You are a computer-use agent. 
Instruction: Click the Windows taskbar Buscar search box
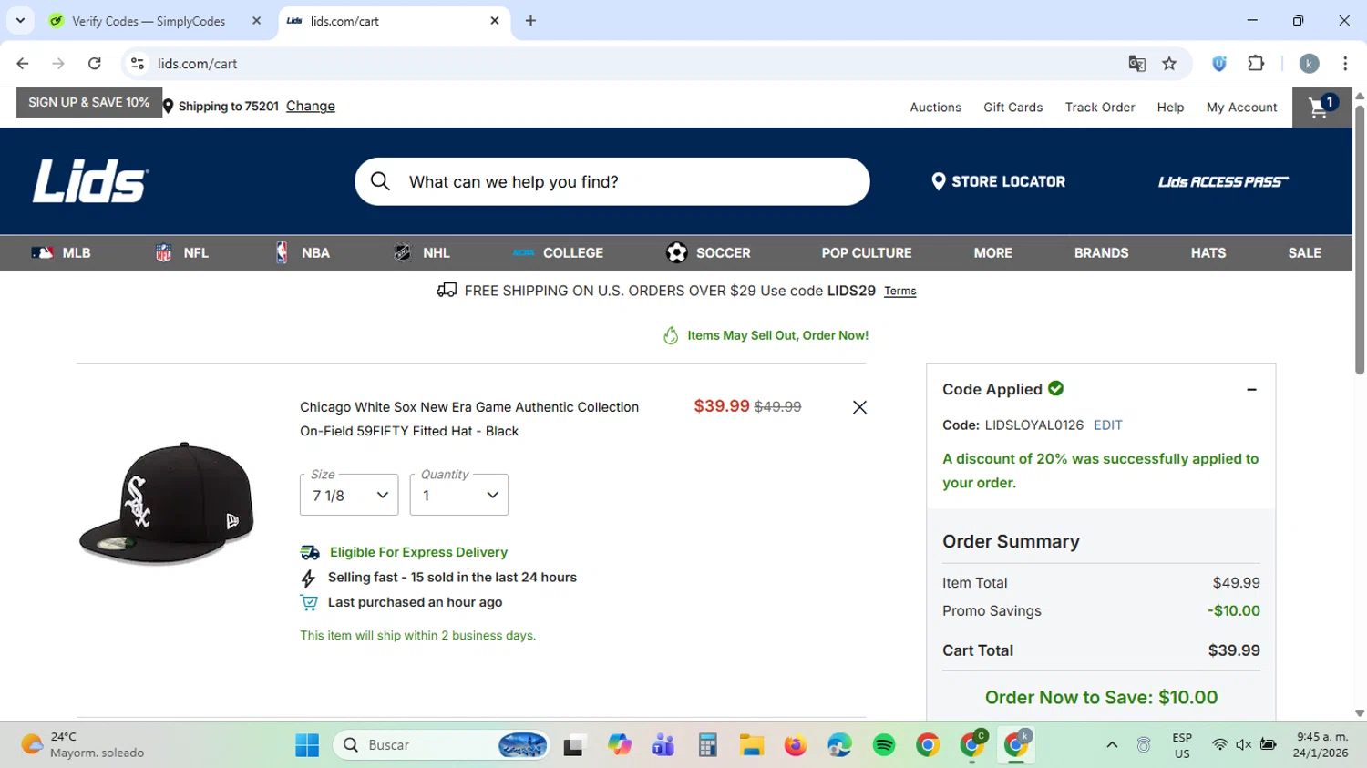(x=442, y=745)
